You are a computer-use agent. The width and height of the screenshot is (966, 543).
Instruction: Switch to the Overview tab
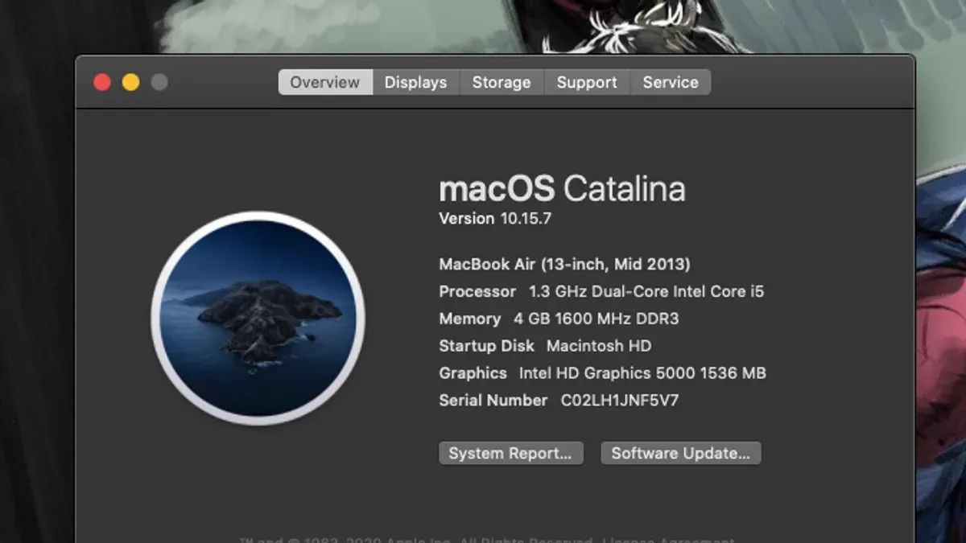click(x=325, y=82)
